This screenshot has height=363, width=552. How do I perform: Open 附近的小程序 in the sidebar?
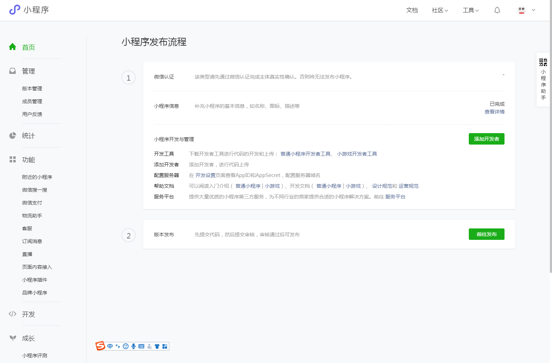click(37, 177)
